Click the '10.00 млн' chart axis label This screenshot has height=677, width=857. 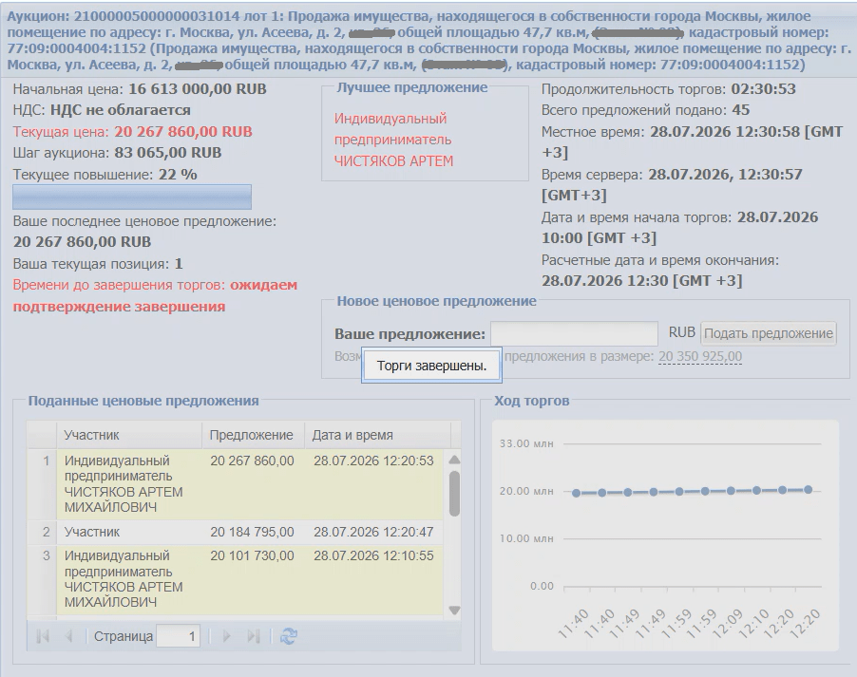[x=526, y=538]
